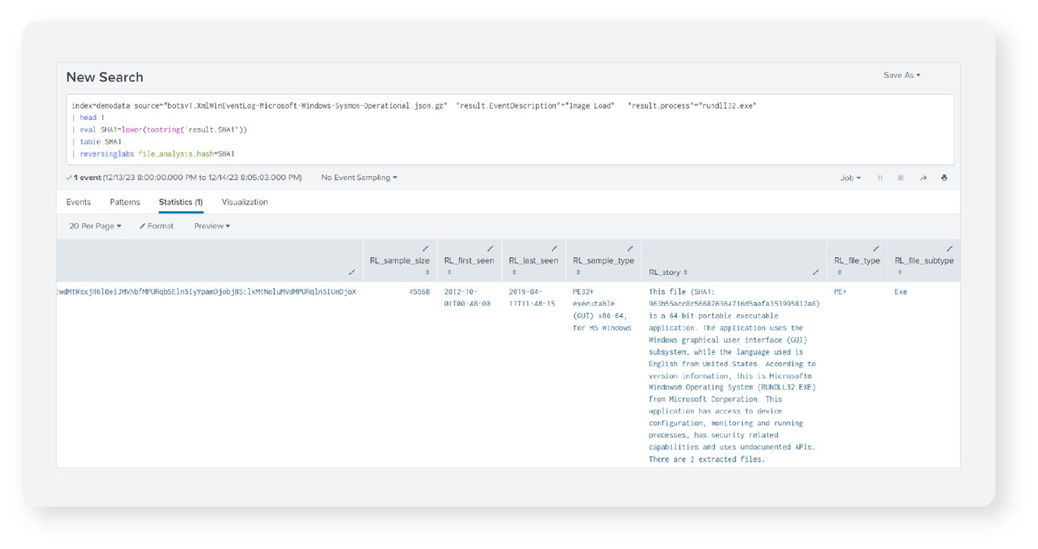Click the RL_file_type column header
1038x549 pixels.
(x=857, y=261)
